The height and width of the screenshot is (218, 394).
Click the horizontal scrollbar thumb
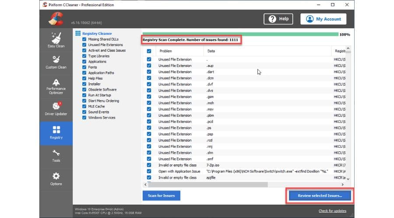208,184
